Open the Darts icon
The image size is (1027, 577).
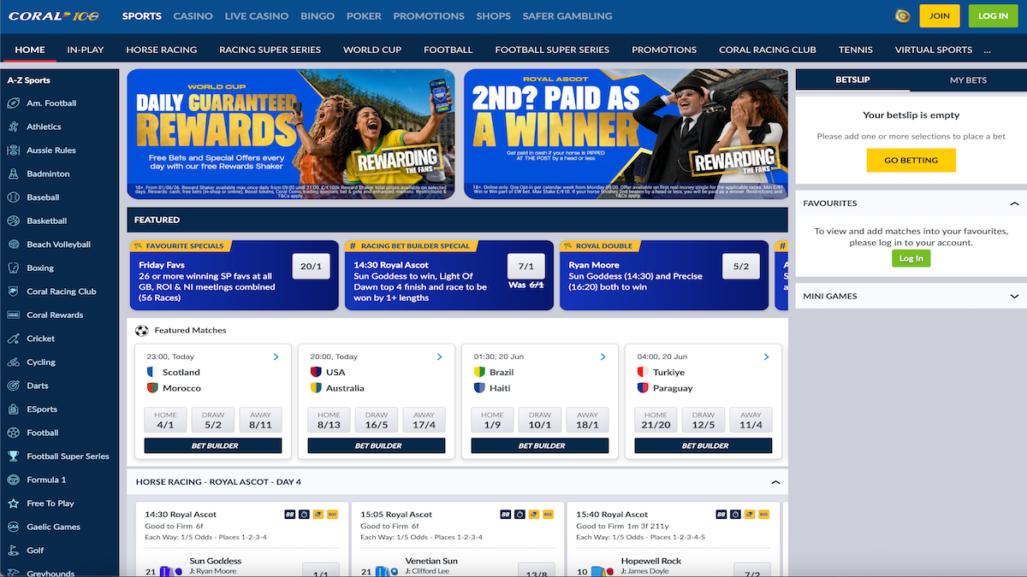pyautogui.click(x=13, y=386)
